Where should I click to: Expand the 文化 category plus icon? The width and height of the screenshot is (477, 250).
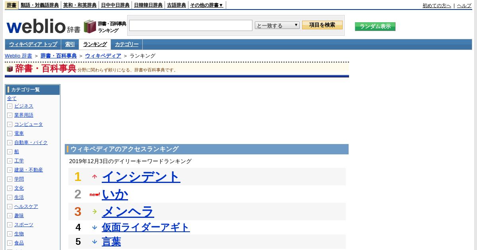click(10, 188)
